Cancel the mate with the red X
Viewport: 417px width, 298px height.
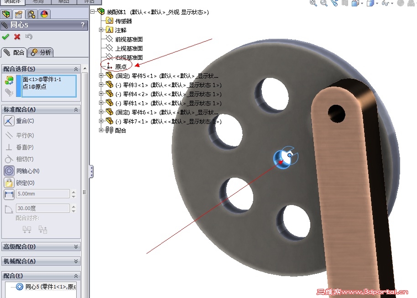click(x=17, y=36)
